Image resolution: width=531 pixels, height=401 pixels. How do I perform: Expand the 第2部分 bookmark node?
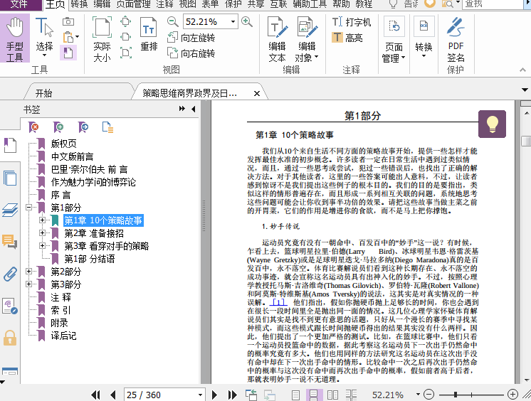point(28,271)
